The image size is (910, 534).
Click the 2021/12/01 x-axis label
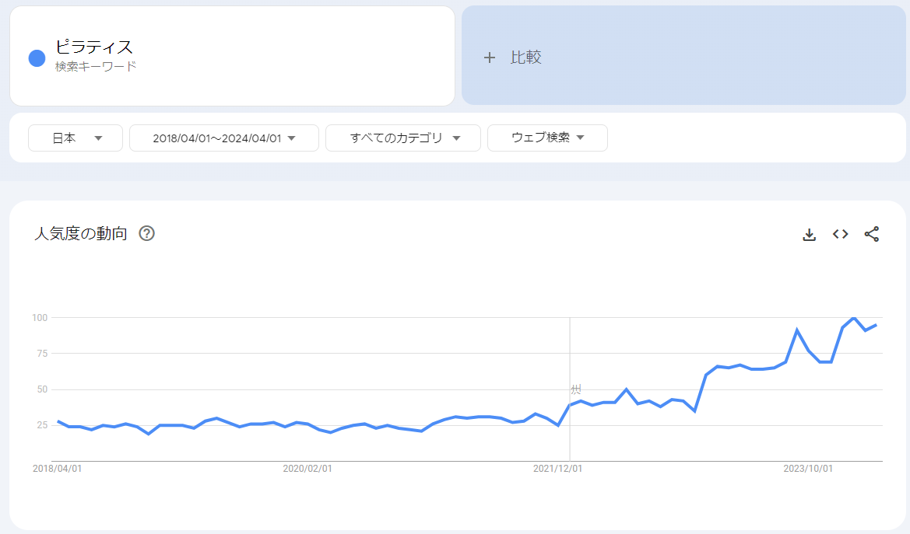tap(557, 469)
